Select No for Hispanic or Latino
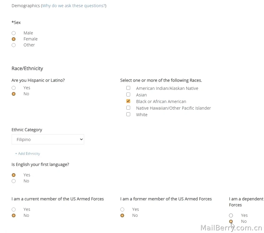Image resolution: width=264 pixels, height=233 pixels. [x=14, y=94]
